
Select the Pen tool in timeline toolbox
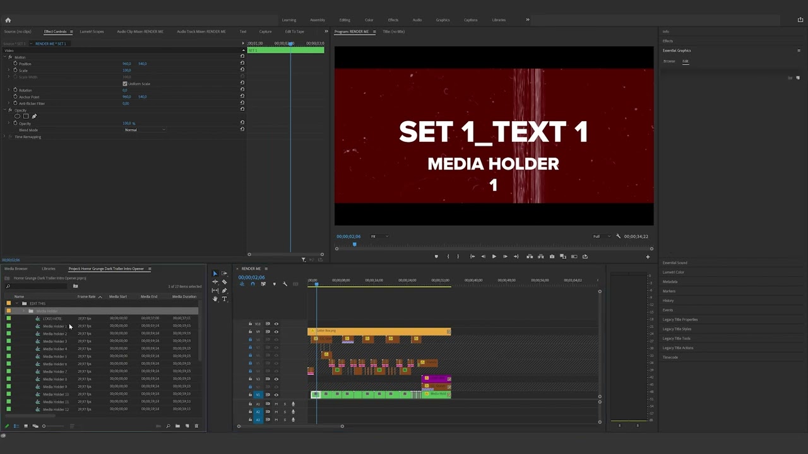(224, 291)
